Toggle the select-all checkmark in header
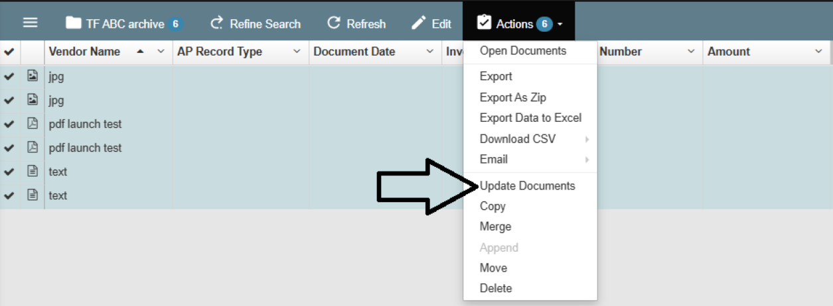This screenshot has width=833, height=306. click(x=9, y=52)
